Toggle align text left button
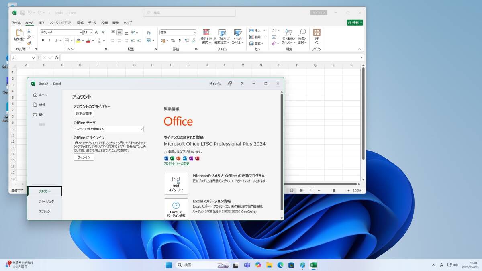 point(113,40)
